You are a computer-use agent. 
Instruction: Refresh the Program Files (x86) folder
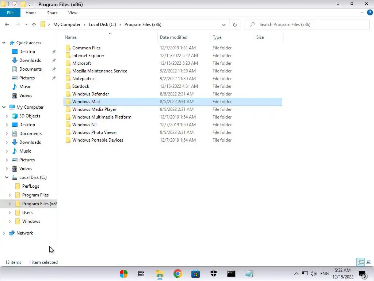pyautogui.click(x=235, y=25)
